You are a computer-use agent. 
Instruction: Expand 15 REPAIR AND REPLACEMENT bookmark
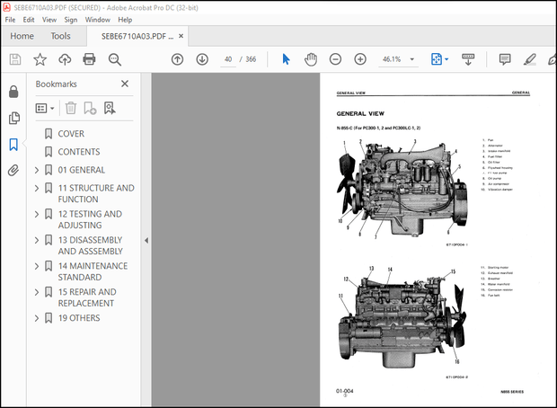click(37, 292)
